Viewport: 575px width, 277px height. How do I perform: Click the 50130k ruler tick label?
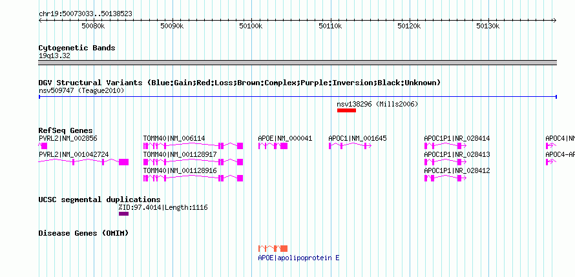click(488, 26)
